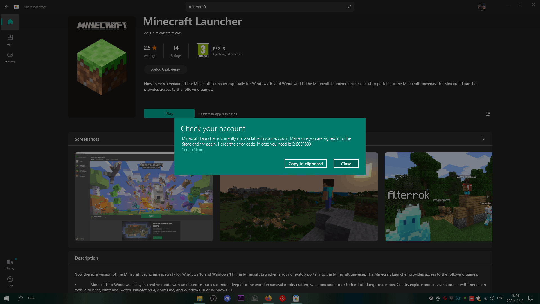Click the search magnifier icon
This screenshot has height=304, width=540.
point(349,7)
